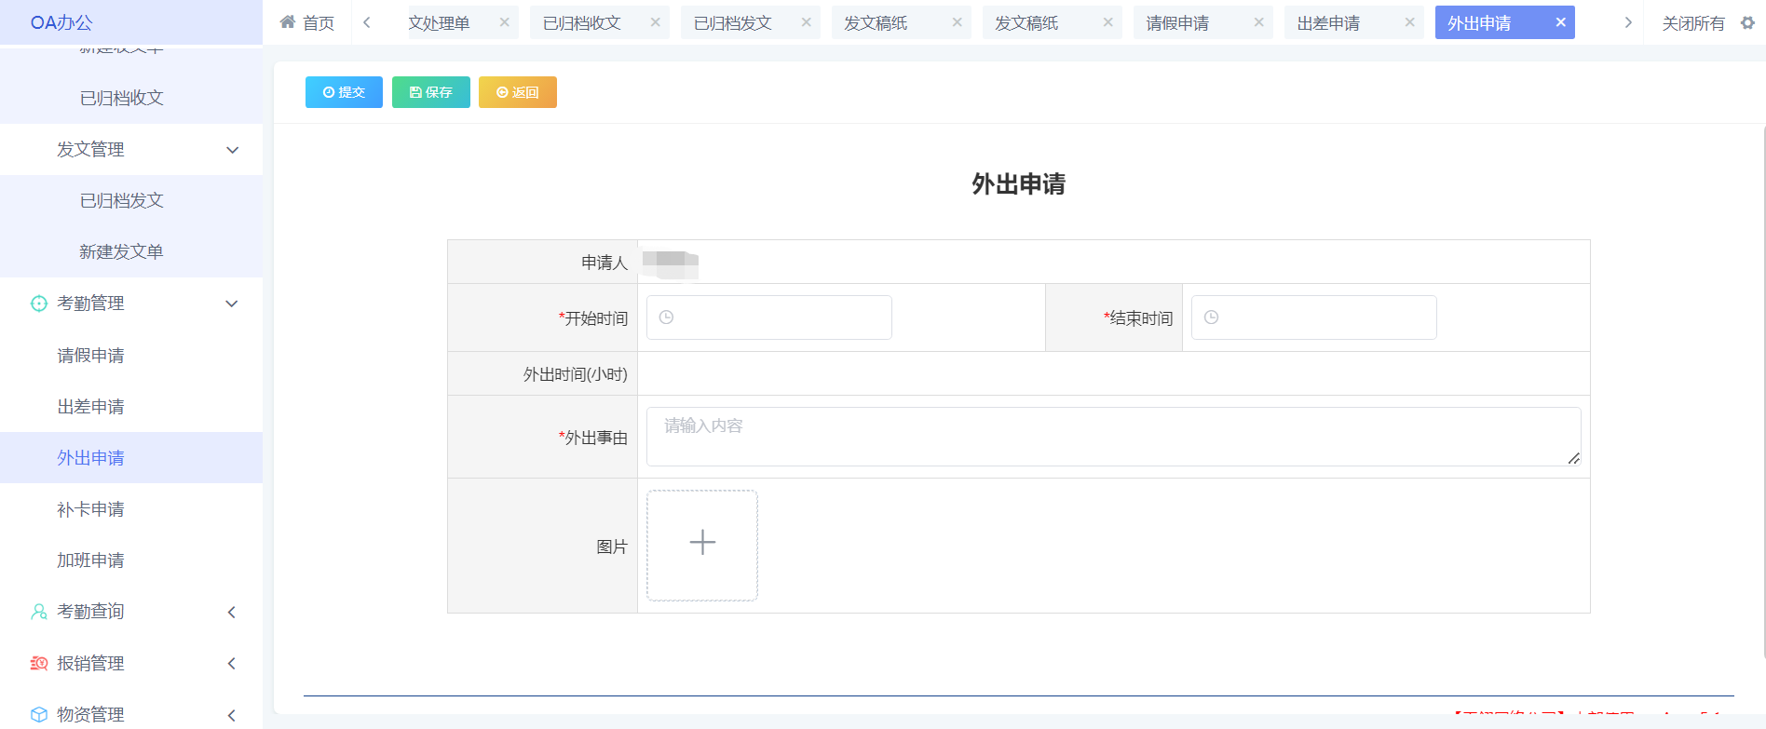Collapse the 发文管理 menu

(x=232, y=150)
